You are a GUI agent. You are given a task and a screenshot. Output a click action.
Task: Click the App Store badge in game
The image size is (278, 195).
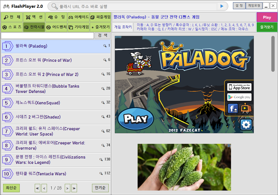(x=239, y=87)
